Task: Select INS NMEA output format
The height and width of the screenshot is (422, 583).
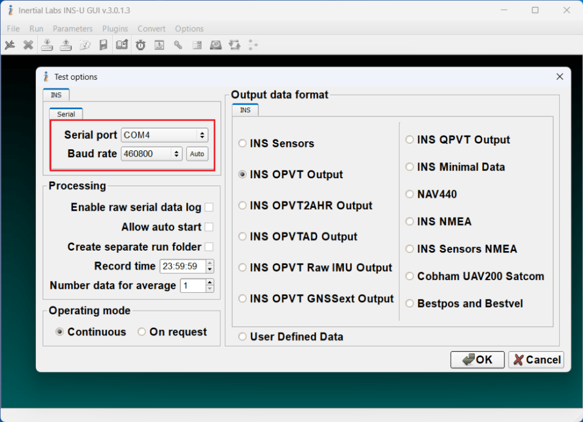Action: 409,222
